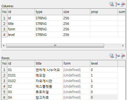Click [Undefined] form cell for row 03
Image resolution: width=127 pixels, height=100 pixels.
[76, 92]
